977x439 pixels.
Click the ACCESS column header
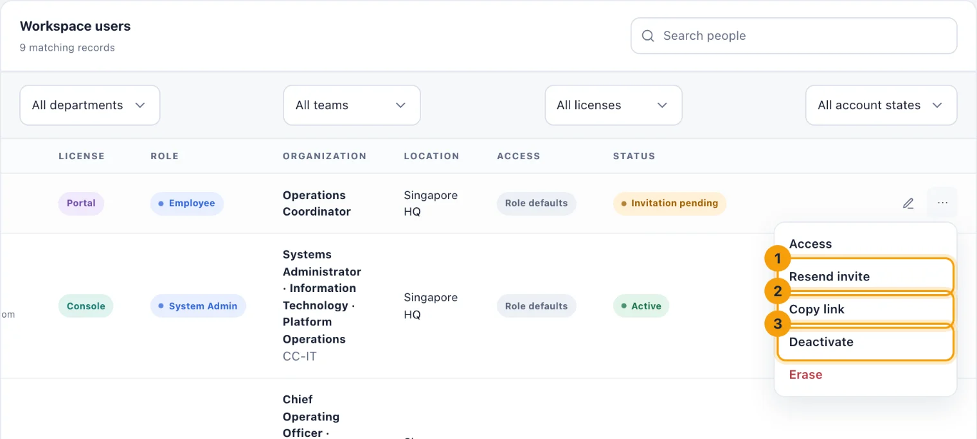tap(519, 156)
